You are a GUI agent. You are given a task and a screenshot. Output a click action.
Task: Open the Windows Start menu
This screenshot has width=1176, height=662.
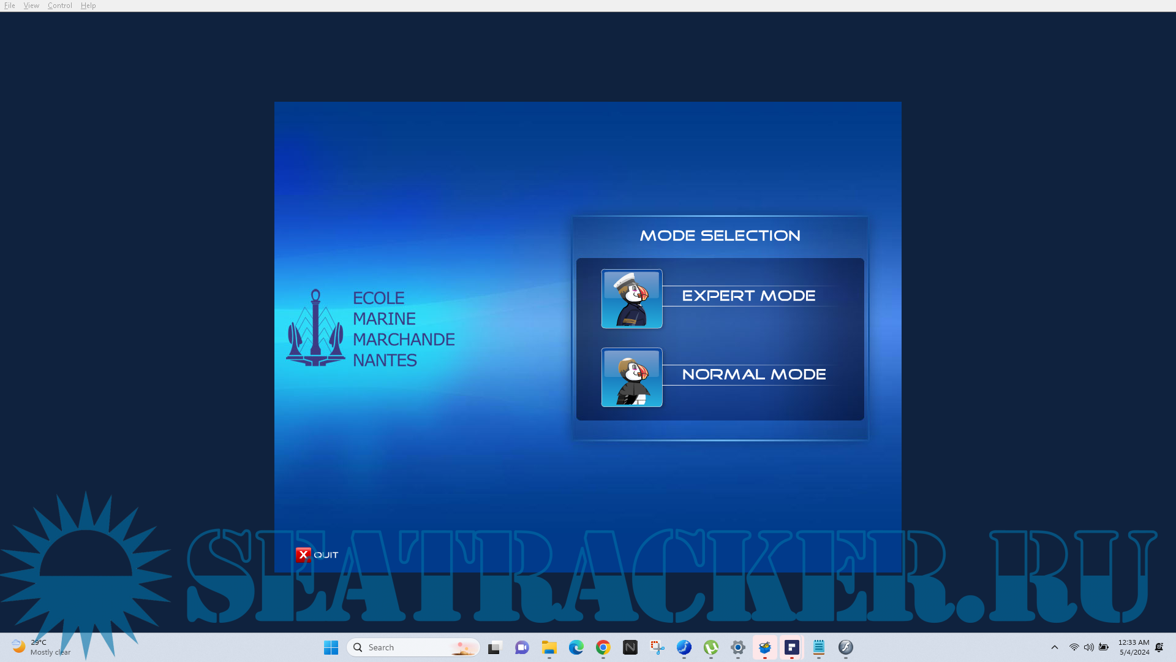331,647
